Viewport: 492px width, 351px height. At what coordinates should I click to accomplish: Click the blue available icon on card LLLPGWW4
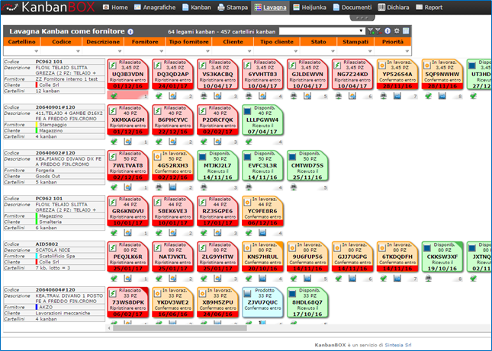coord(246,111)
